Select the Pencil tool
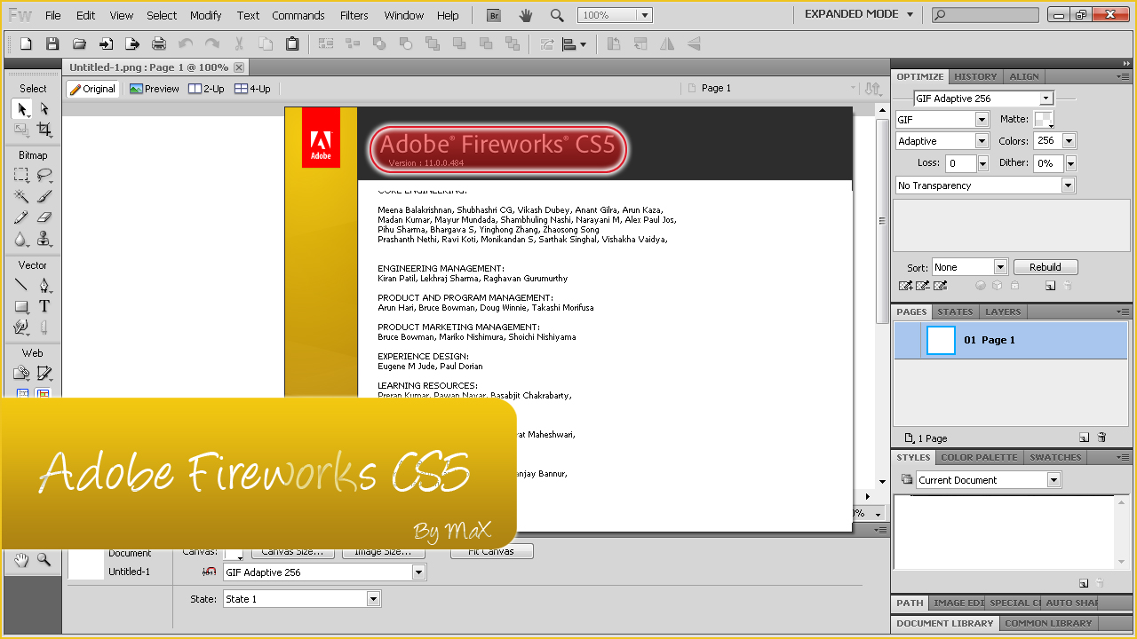This screenshot has height=639, width=1137. 21,217
